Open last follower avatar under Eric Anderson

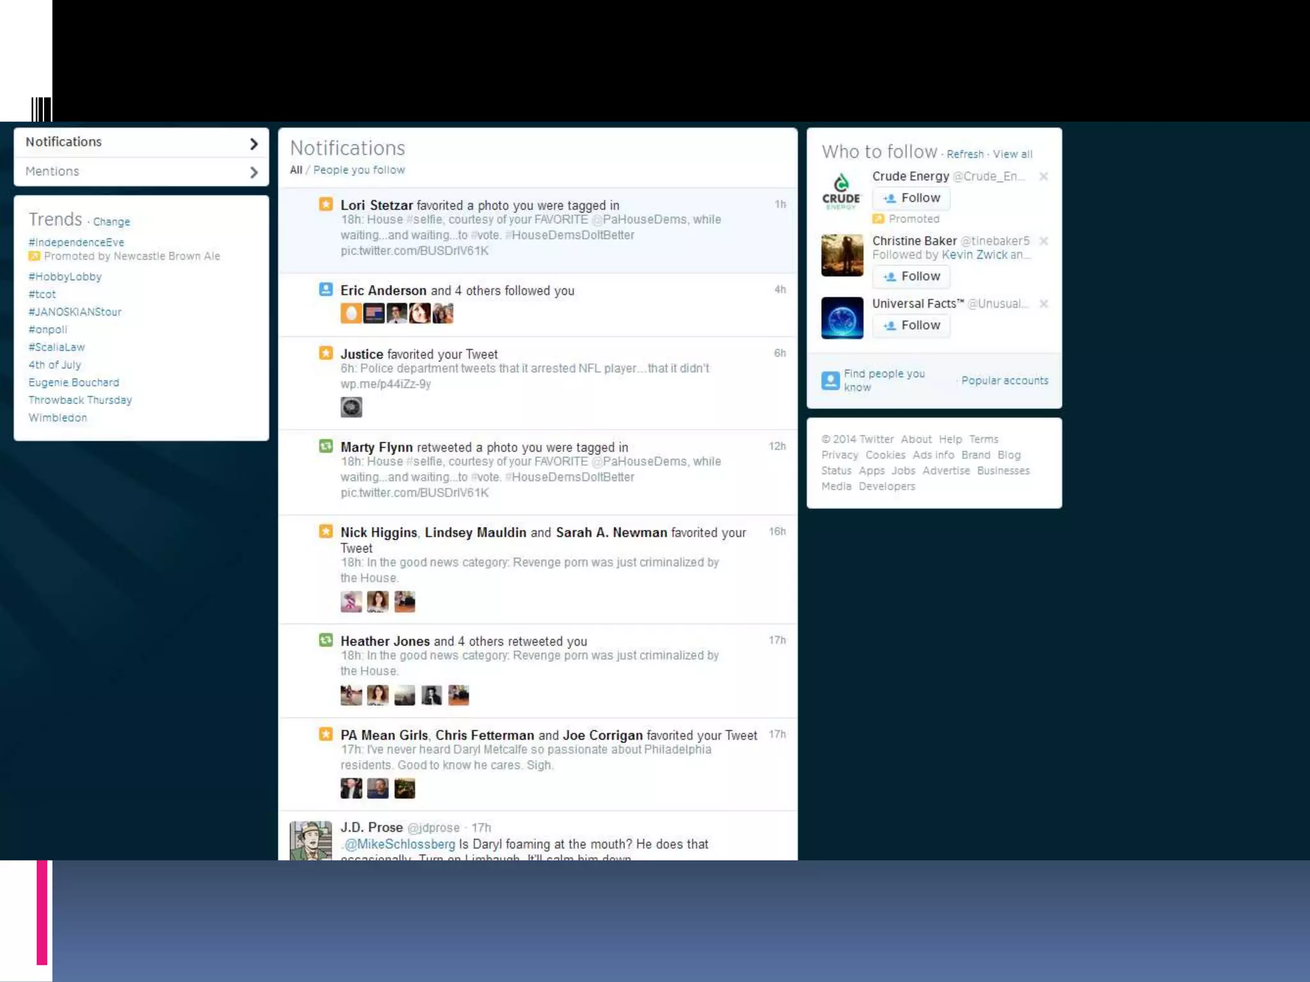point(443,313)
